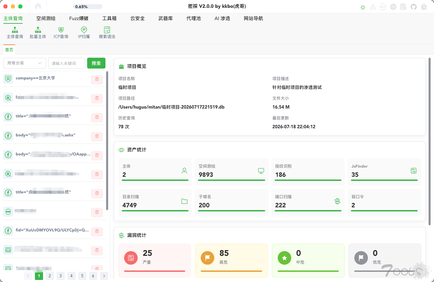
Task: Click the icon beside the fid="XuUvDMYOVL9Q" entry
Action: 8,231
